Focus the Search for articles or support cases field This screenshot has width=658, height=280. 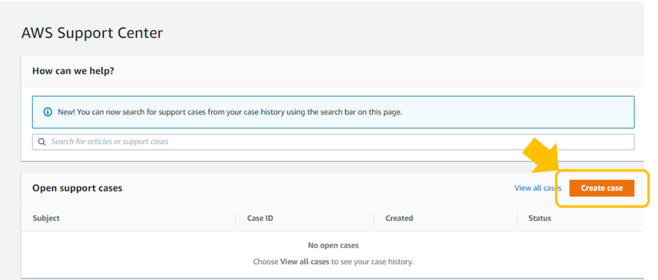(x=333, y=142)
